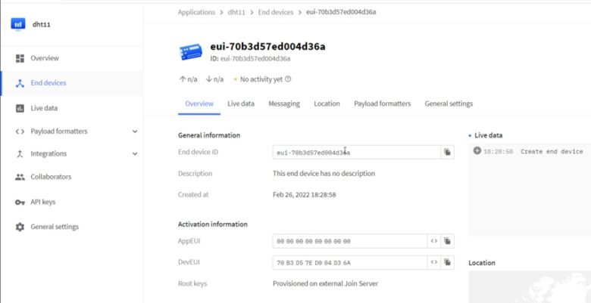Copy the End device ID
The image size is (591, 303).
[x=447, y=152]
